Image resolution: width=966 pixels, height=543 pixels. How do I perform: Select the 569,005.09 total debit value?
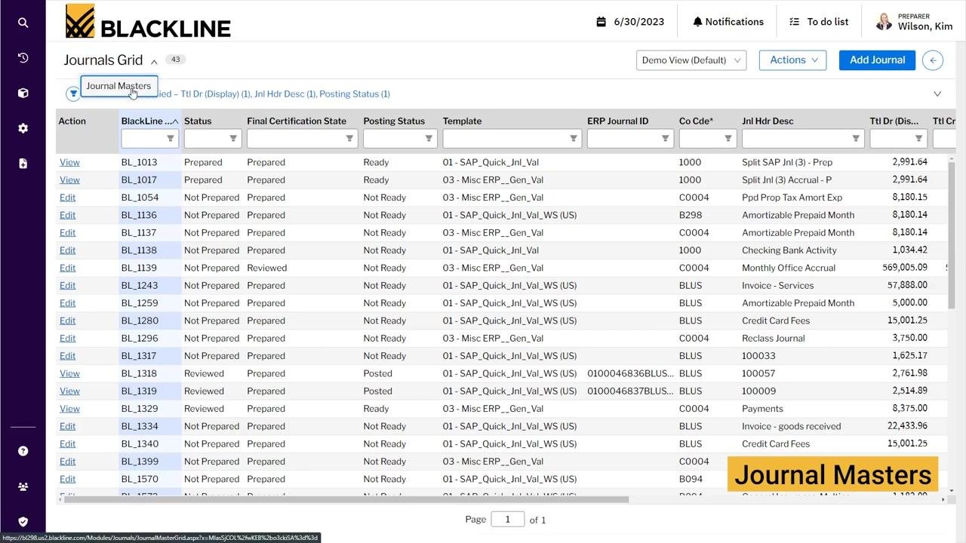point(905,268)
